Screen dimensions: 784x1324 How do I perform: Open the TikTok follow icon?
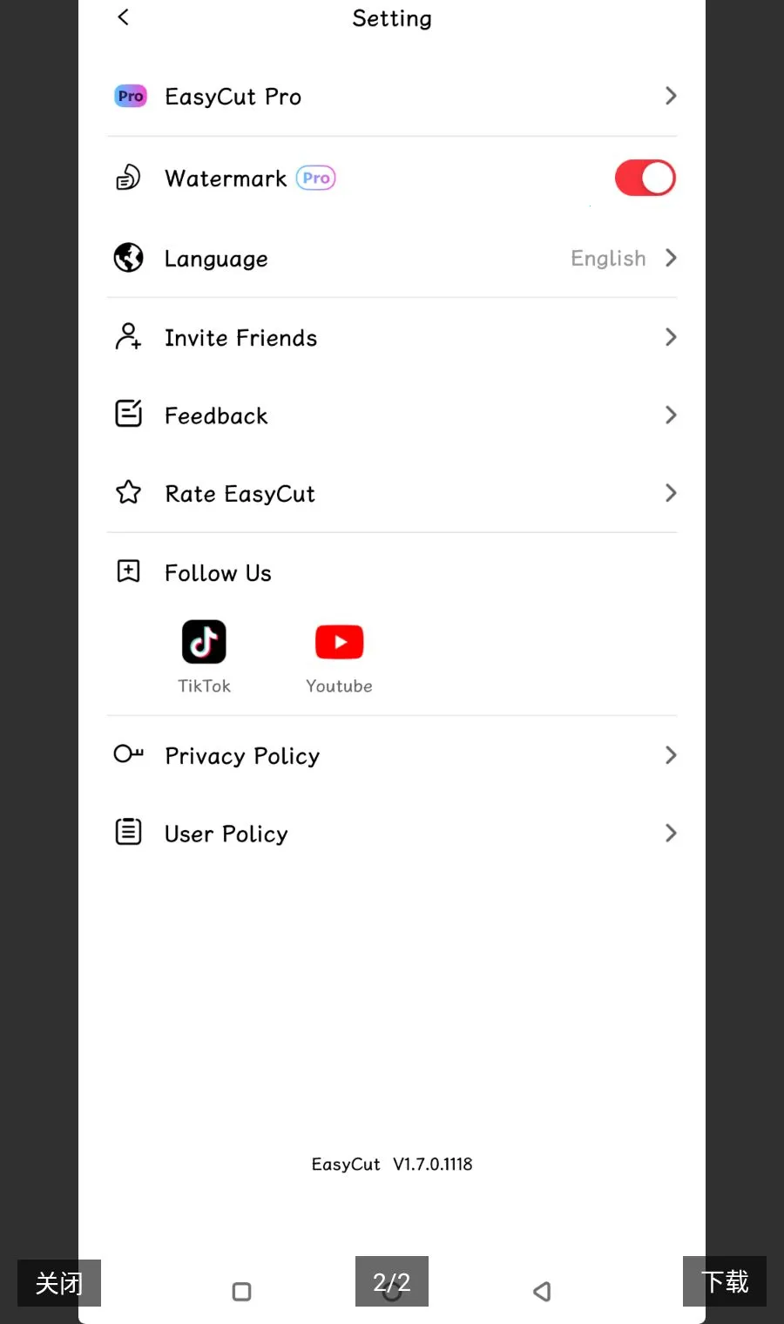[x=204, y=642]
